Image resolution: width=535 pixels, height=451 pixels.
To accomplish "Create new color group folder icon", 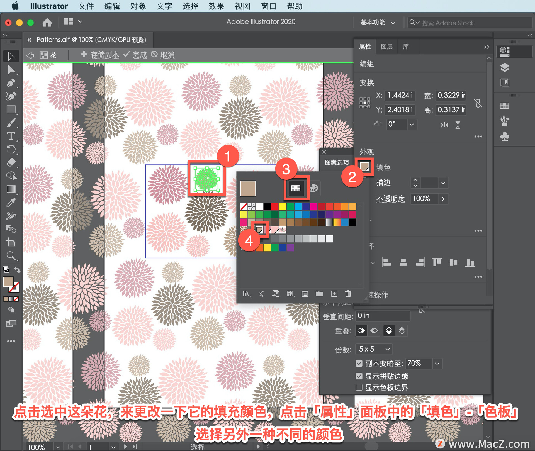I will tap(319, 294).
